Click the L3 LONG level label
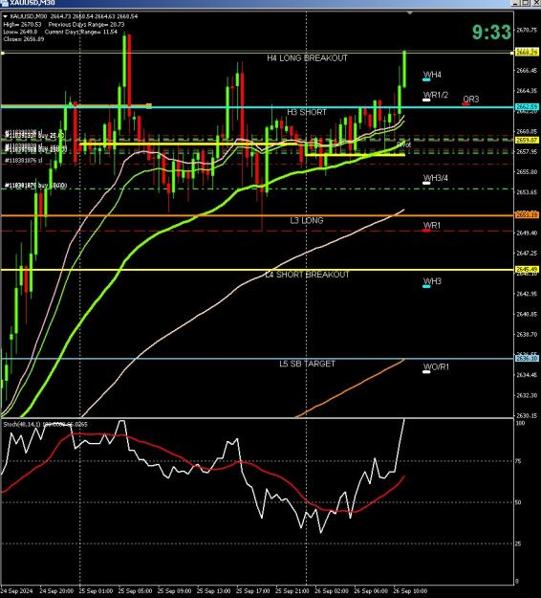 (307, 220)
